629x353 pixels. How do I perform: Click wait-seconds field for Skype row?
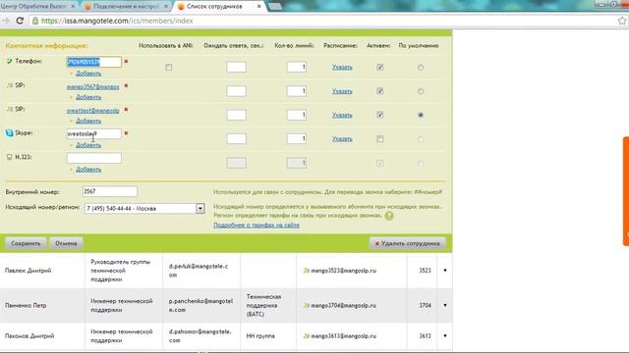point(236,139)
